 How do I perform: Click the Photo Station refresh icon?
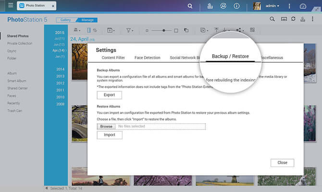pyautogui.click(x=293, y=19)
